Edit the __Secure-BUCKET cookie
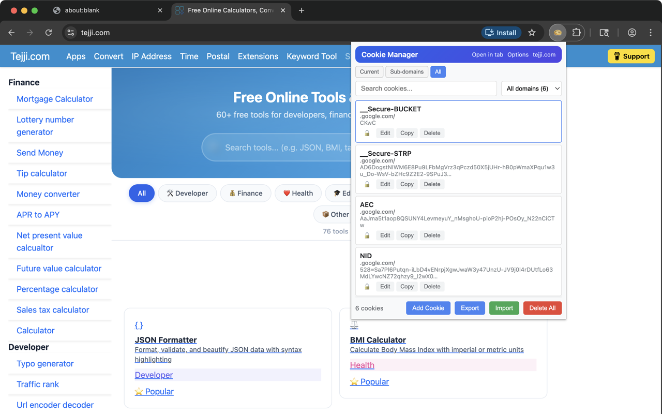This screenshot has height=414, width=662. tap(385, 133)
